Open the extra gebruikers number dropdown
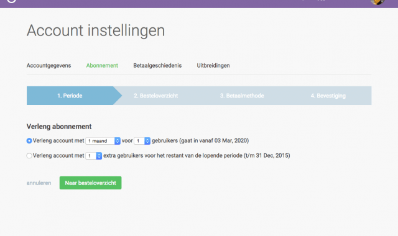Screen dimensions: 398x236 tap(94, 156)
